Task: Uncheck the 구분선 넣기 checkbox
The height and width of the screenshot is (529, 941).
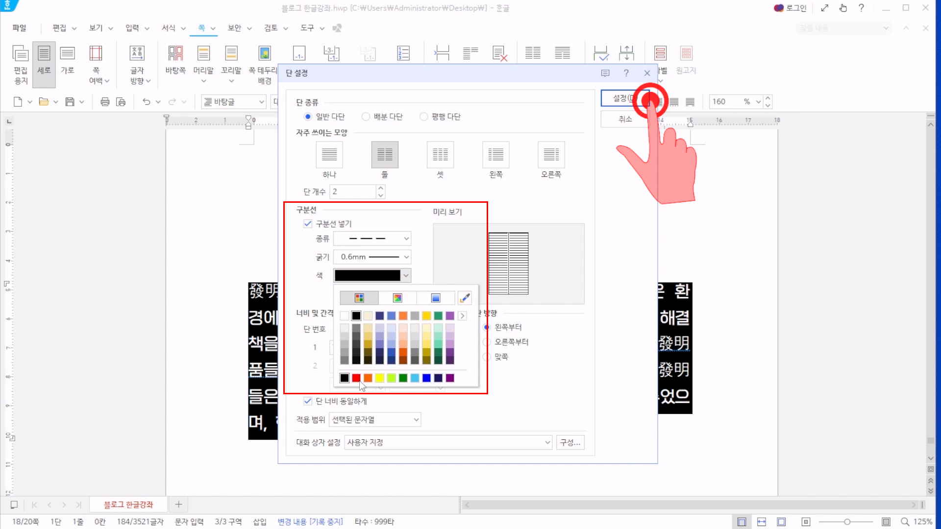Action: pos(308,224)
